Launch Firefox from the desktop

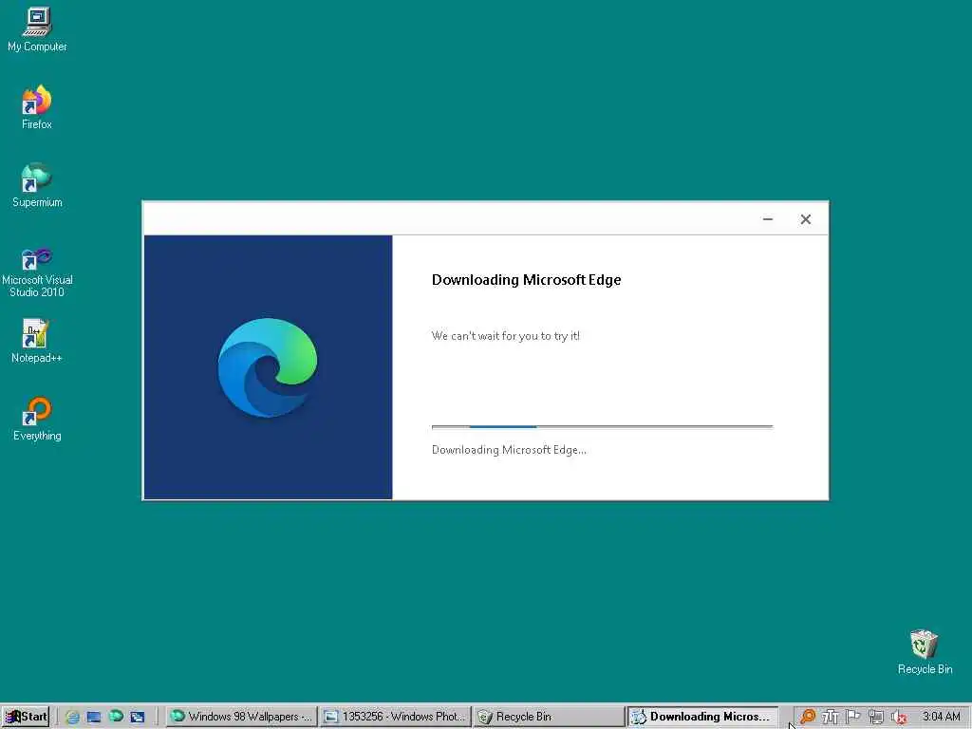click(x=37, y=106)
